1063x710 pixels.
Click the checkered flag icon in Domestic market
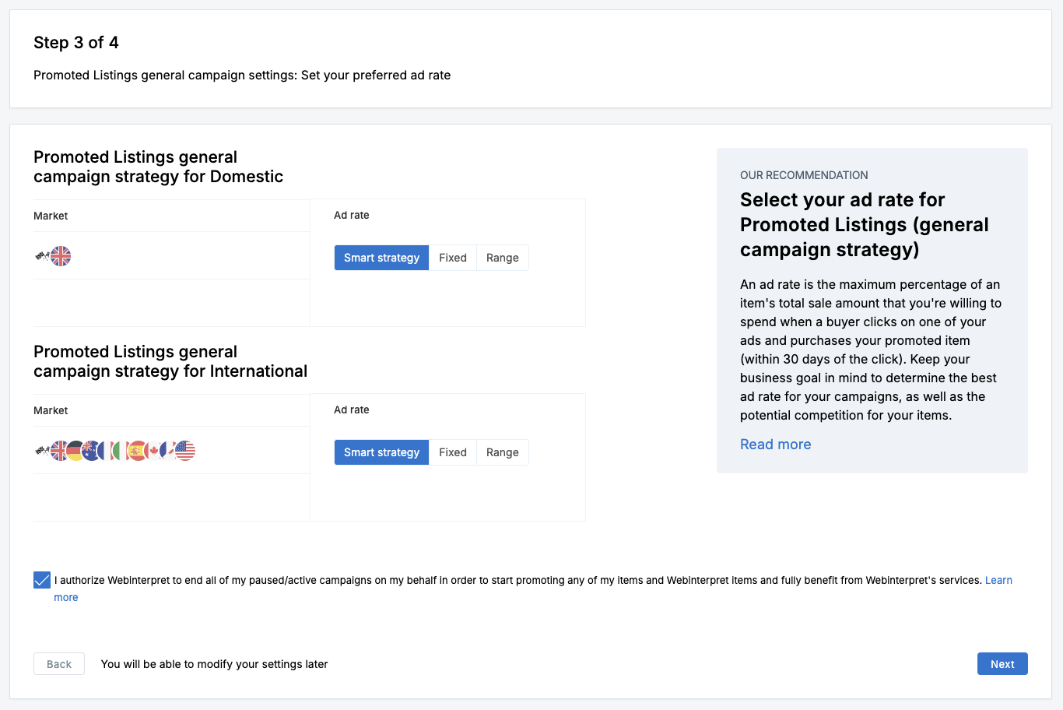coord(42,255)
